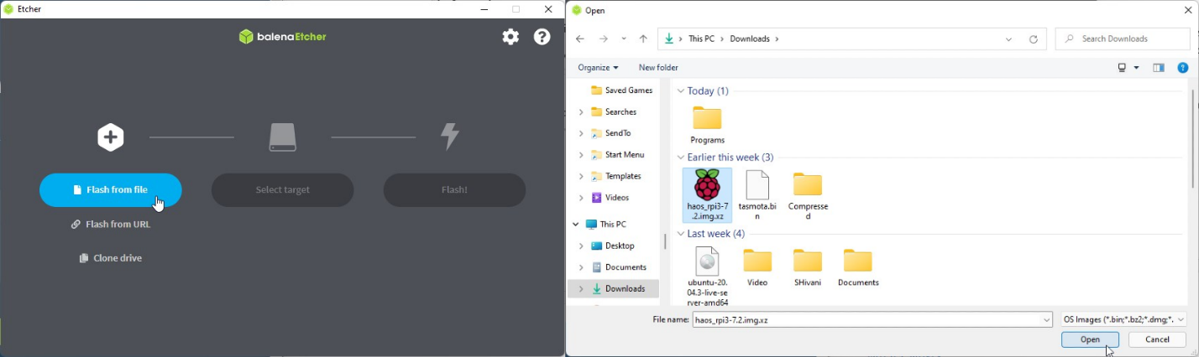Expand the SendTo tree node
The height and width of the screenshot is (357, 1199).
click(581, 133)
